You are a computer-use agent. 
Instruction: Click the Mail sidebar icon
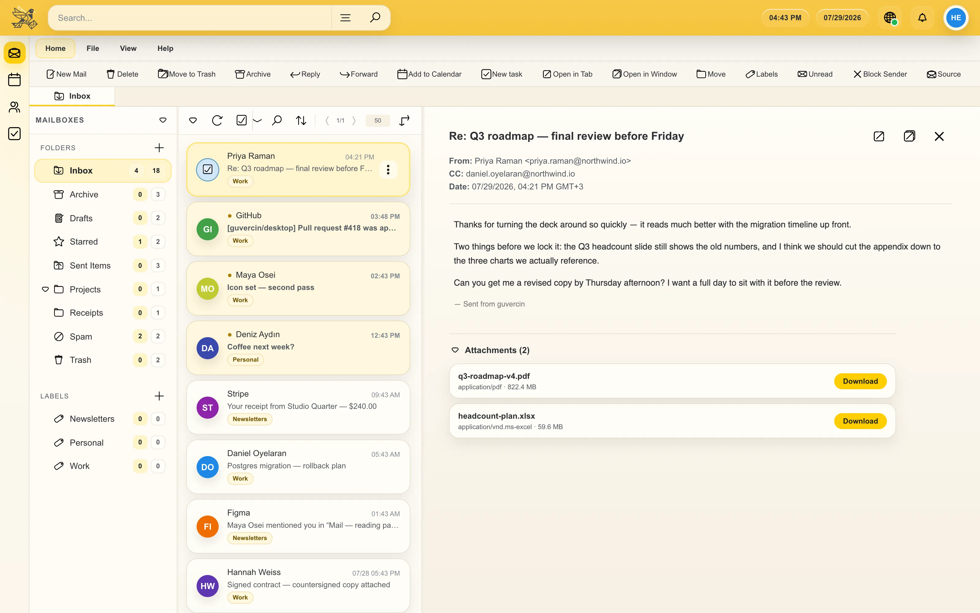coord(15,53)
